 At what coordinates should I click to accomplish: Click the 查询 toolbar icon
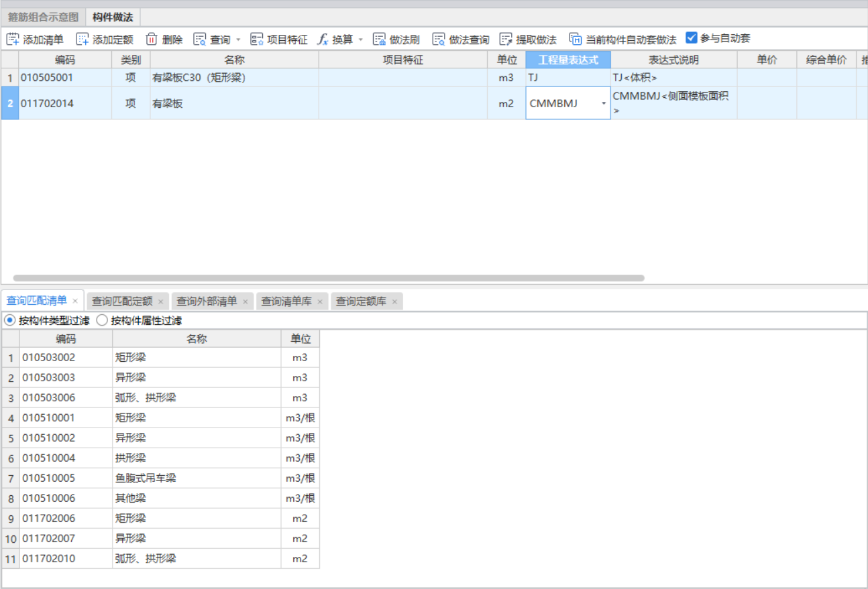pos(200,40)
